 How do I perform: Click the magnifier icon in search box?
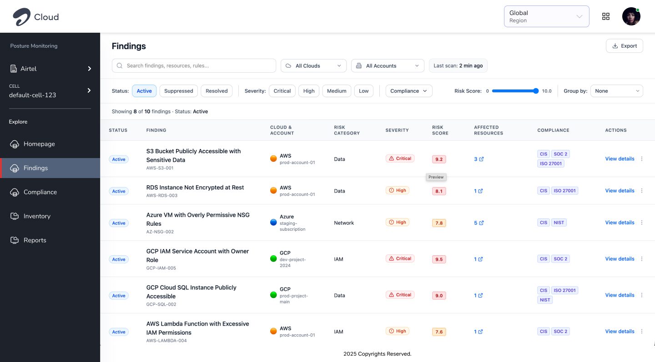click(120, 66)
